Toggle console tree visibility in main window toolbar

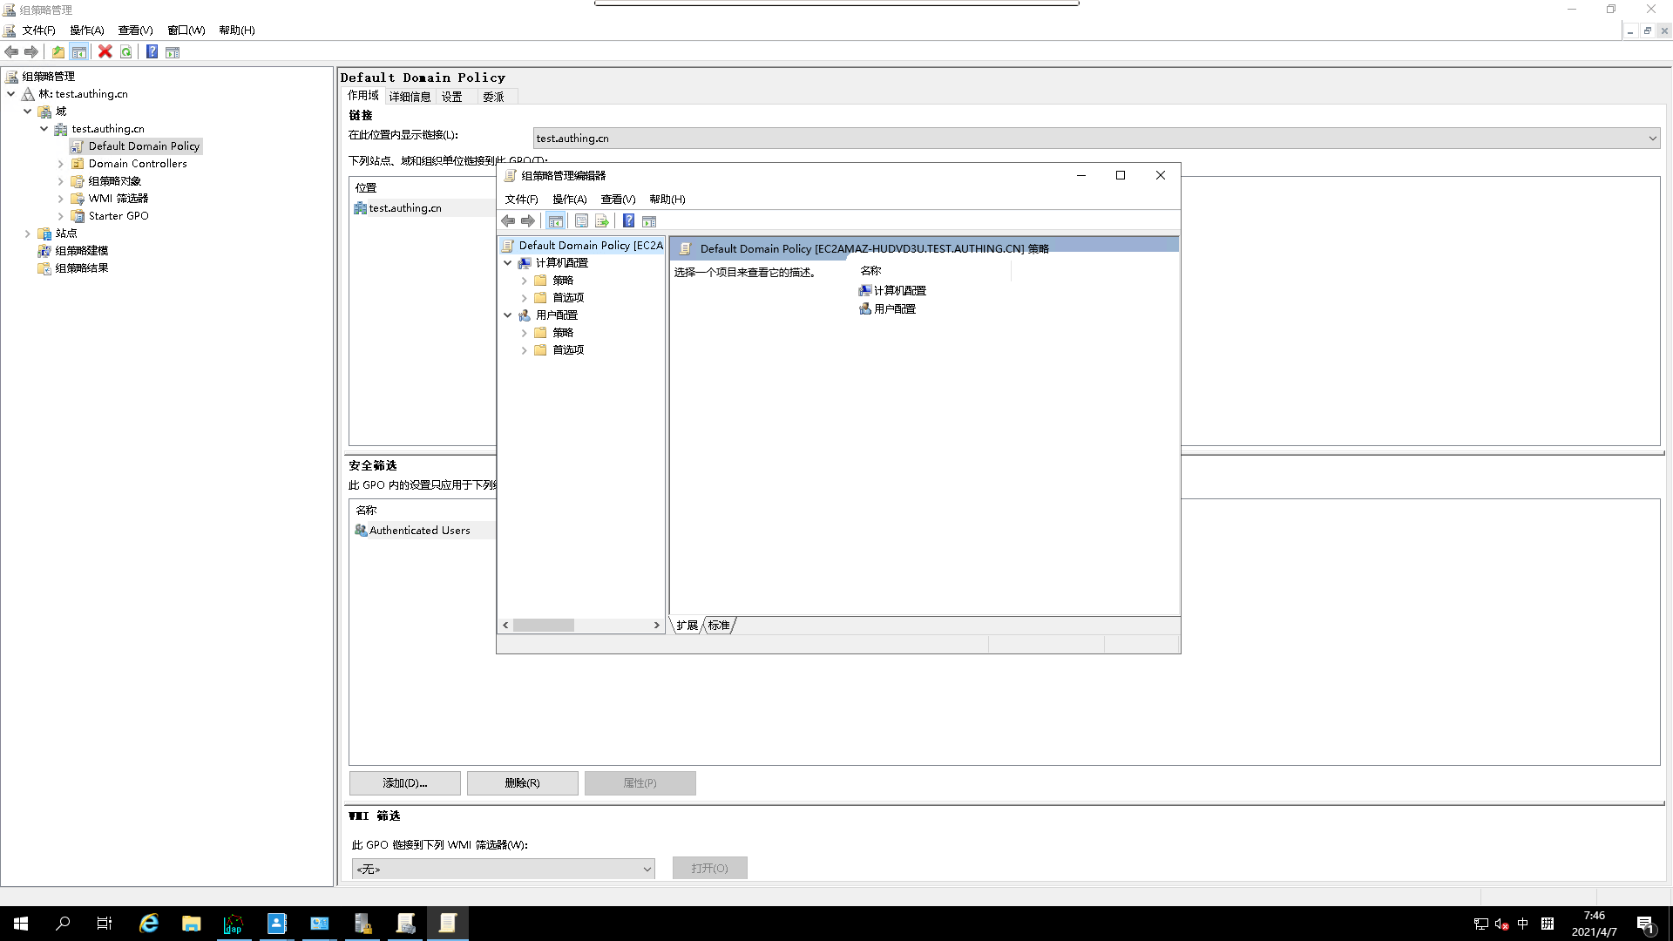click(79, 51)
